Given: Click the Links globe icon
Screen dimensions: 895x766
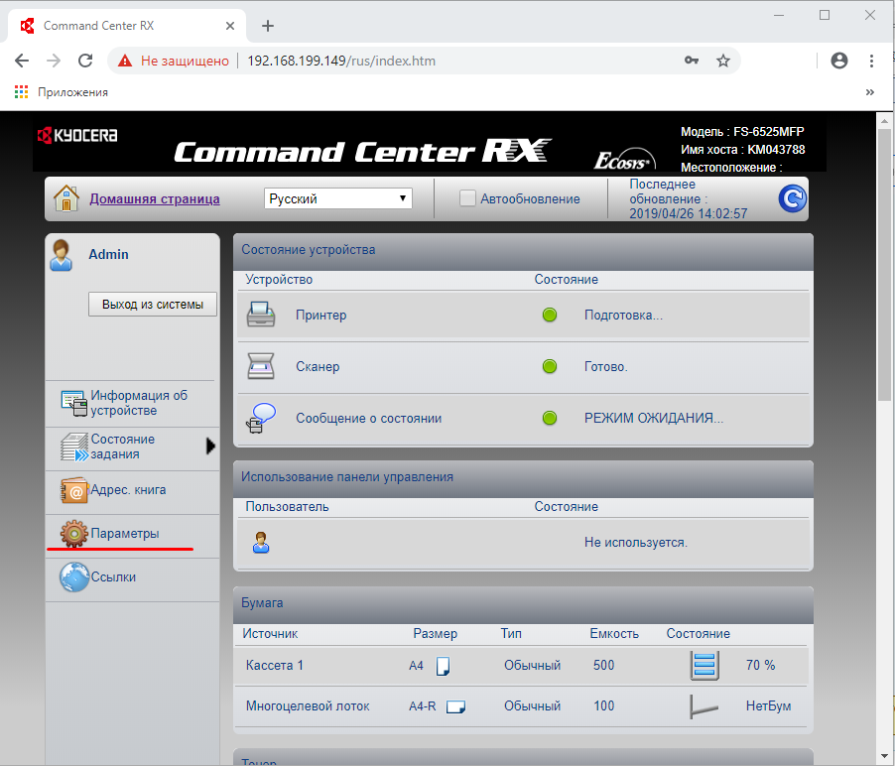Looking at the screenshot, I should [x=74, y=577].
